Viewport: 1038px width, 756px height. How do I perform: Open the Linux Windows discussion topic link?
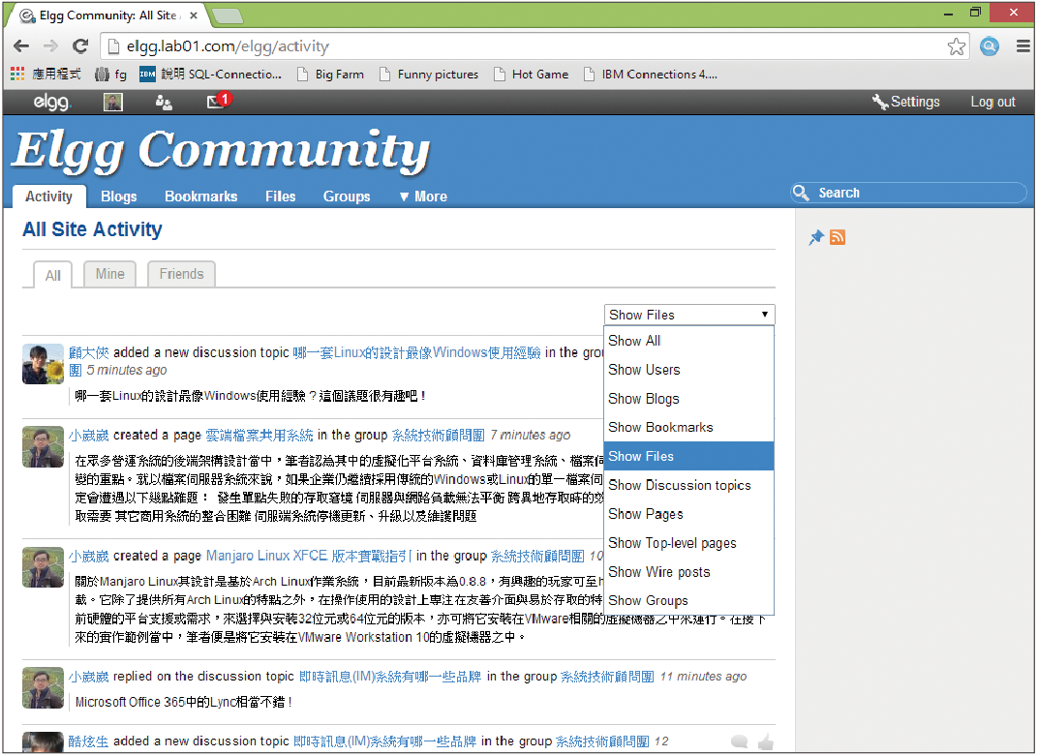tap(417, 353)
